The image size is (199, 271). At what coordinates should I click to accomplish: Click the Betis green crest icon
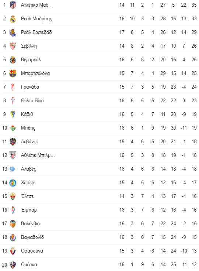tap(13, 128)
